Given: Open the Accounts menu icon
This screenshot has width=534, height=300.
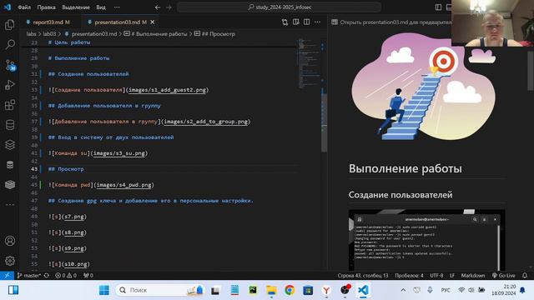Looking at the screenshot, I should pos(10,241).
